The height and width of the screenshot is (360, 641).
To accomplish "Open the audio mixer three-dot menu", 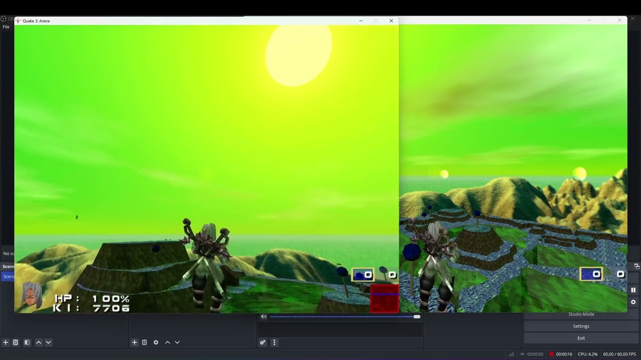I will (x=274, y=342).
